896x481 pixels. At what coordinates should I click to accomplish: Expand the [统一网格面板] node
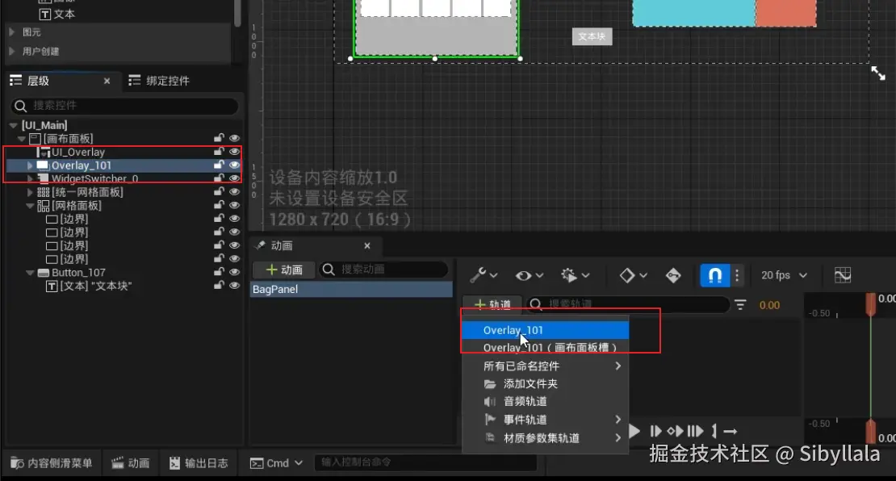(x=30, y=192)
